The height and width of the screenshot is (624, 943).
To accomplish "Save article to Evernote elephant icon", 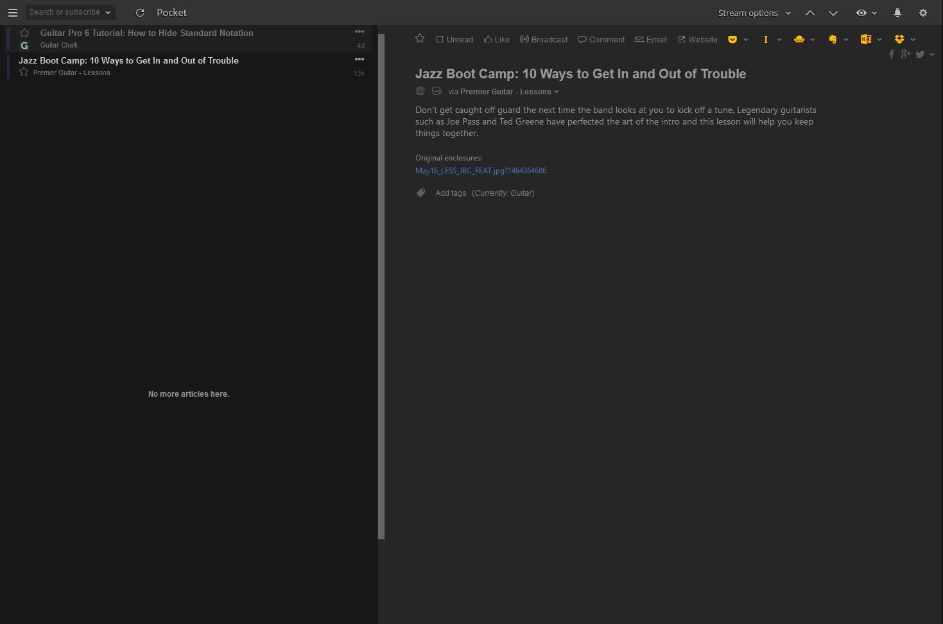I will click(833, 39).
